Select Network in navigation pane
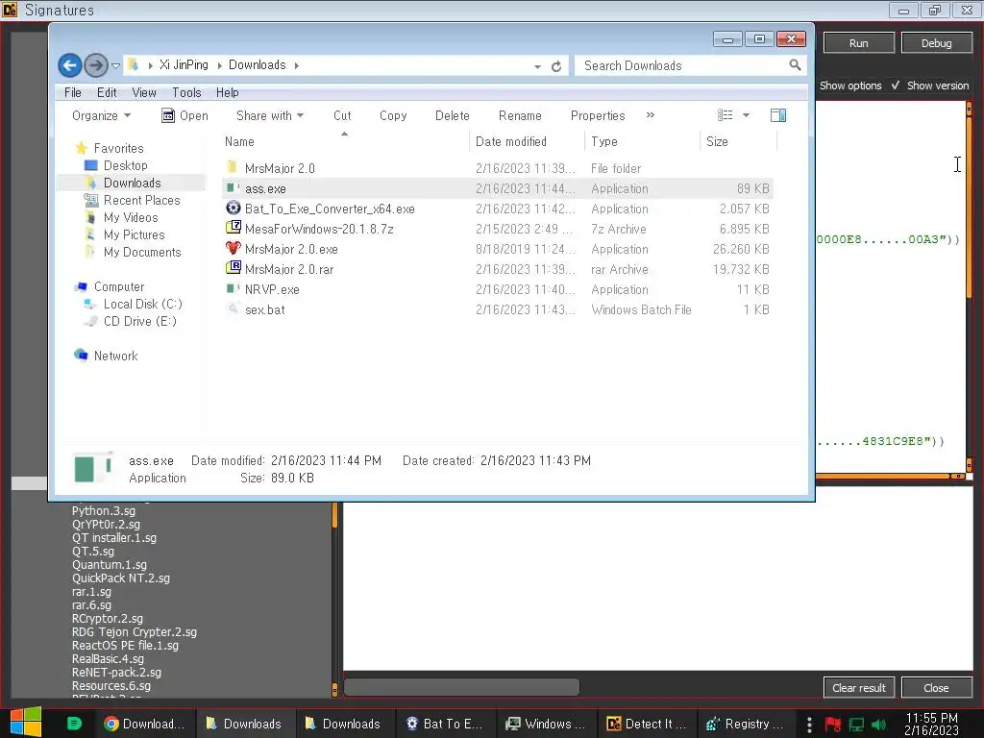Image resolution: width=984 pixels, height=738 pixels. (x=115, y=356)
